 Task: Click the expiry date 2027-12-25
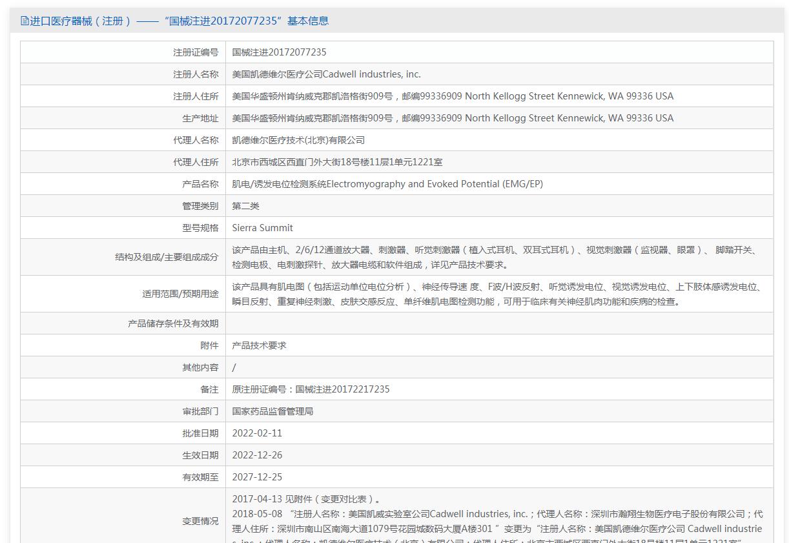257,477
